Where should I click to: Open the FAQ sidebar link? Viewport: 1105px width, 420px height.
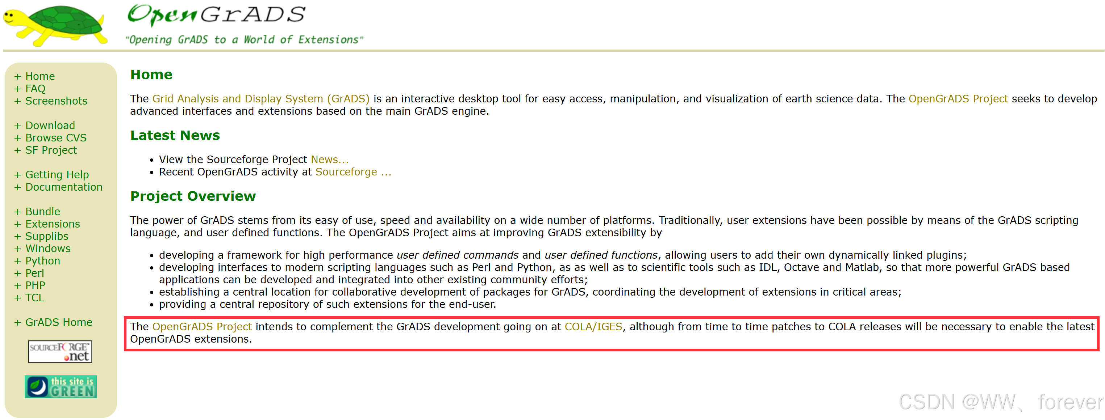pos(35,89)
